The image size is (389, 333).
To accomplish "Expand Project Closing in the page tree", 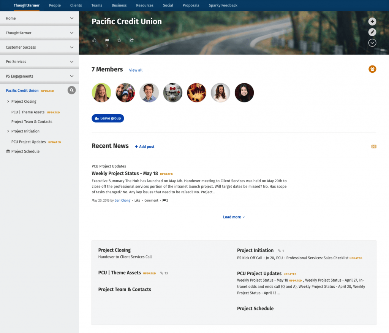I will point(8,101).
